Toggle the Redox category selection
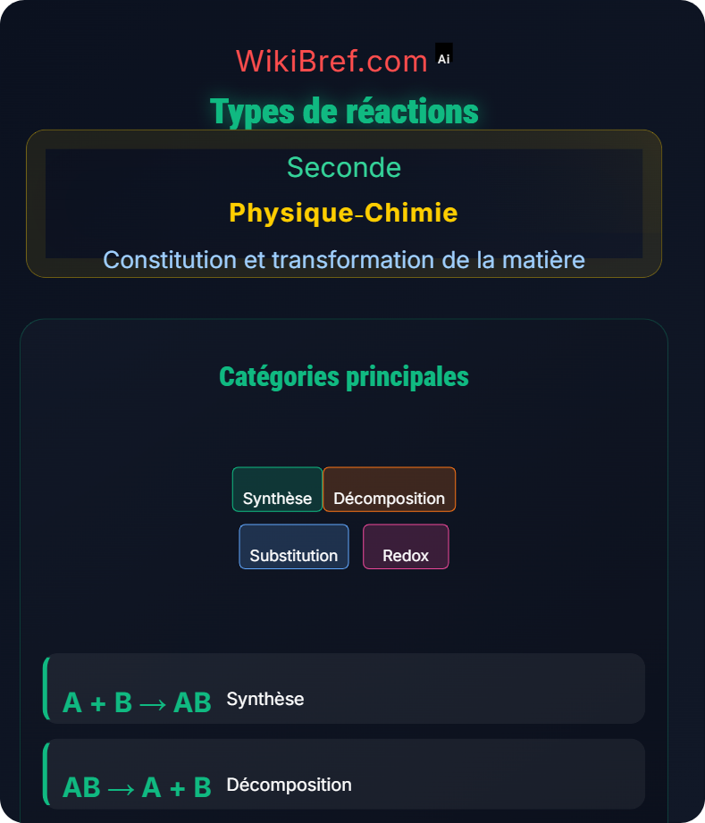This screenshot has width=705, height=823. pyautogui.click(x=406, y=547)
